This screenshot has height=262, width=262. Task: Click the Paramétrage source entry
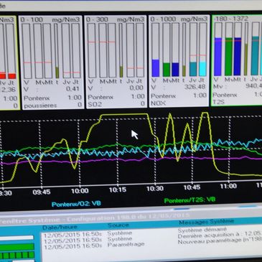click(126, 244)
